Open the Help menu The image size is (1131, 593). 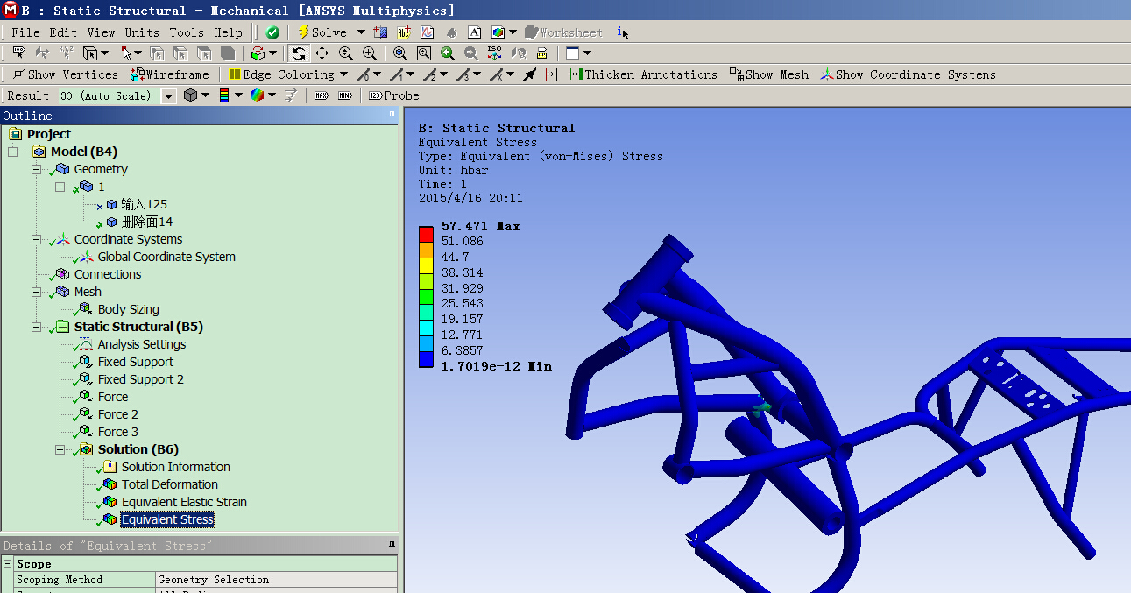point(228,32)
